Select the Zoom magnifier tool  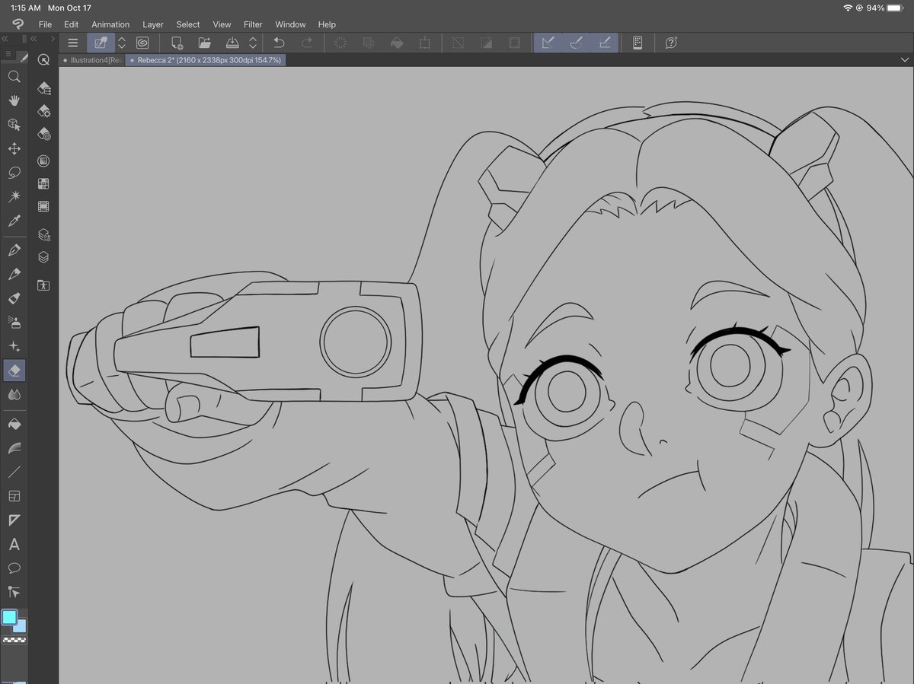(14, 77)
